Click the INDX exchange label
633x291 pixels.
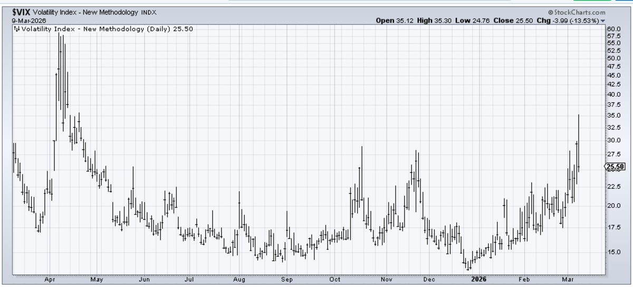point(149,12)
